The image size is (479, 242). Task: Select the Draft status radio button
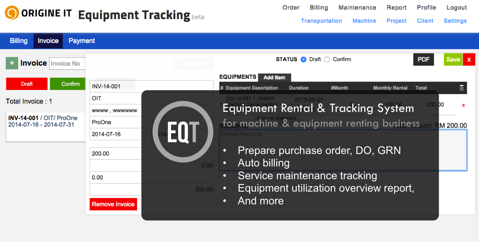tap(303, 59)
